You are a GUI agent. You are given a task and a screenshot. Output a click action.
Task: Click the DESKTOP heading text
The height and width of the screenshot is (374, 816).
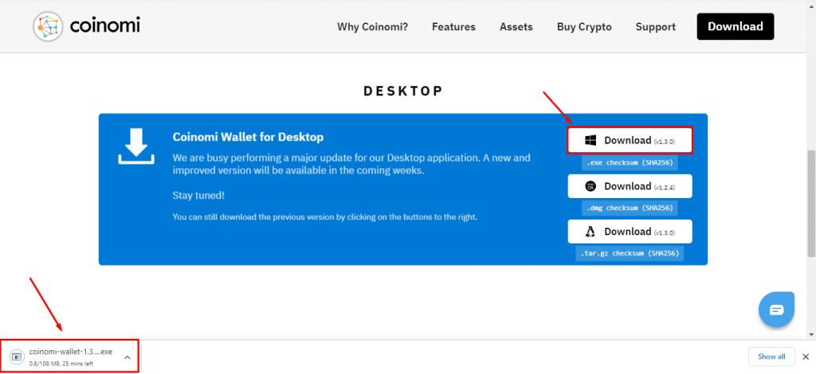[x=403, y=92]
